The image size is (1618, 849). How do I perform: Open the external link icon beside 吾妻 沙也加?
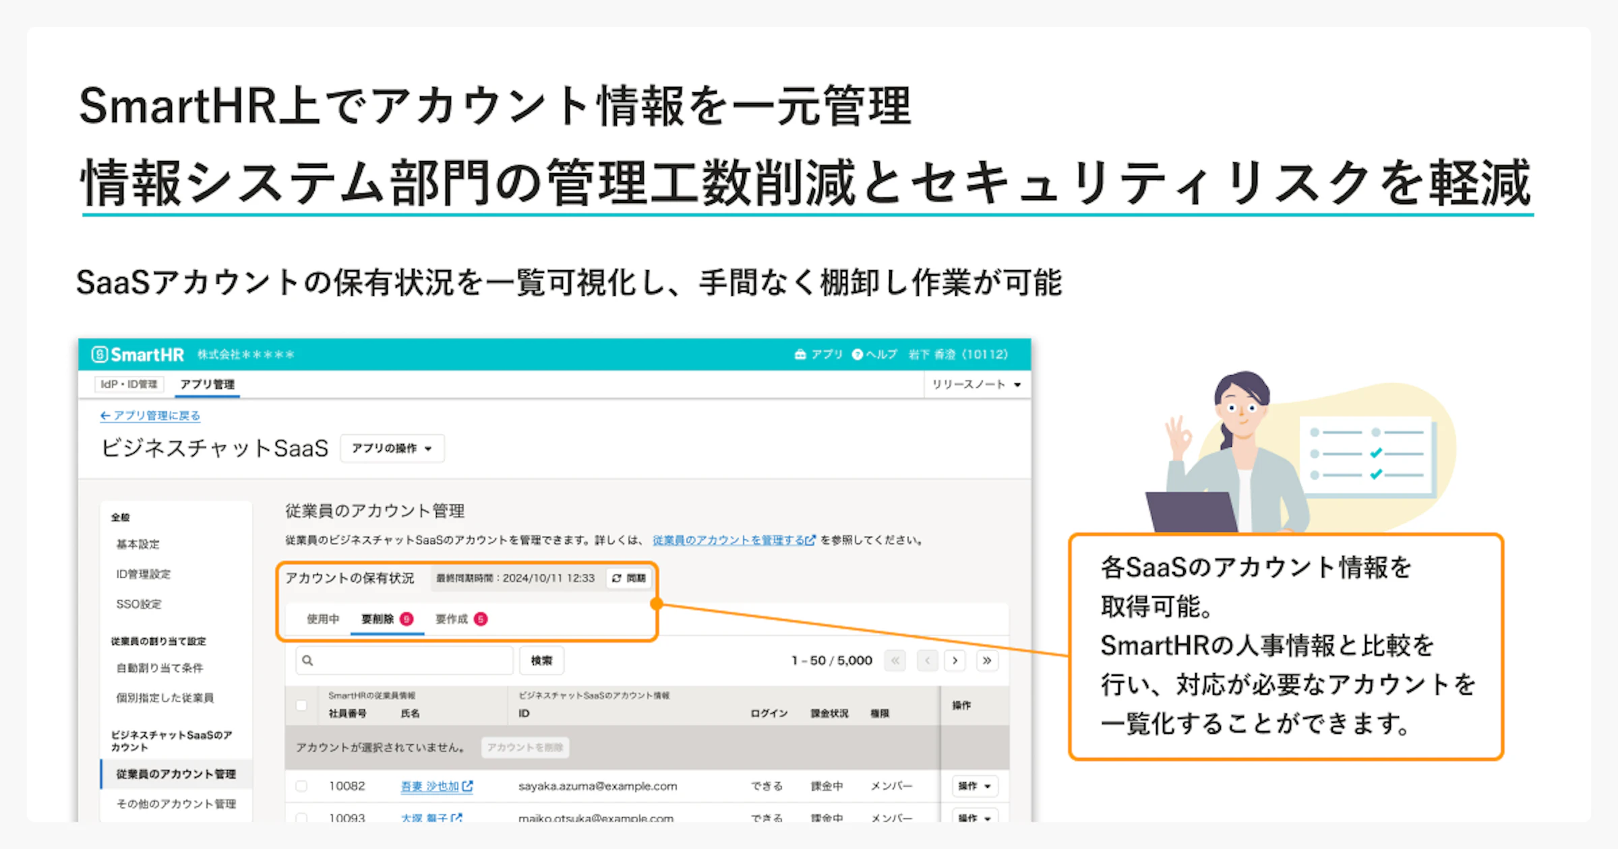click(469, 786)
